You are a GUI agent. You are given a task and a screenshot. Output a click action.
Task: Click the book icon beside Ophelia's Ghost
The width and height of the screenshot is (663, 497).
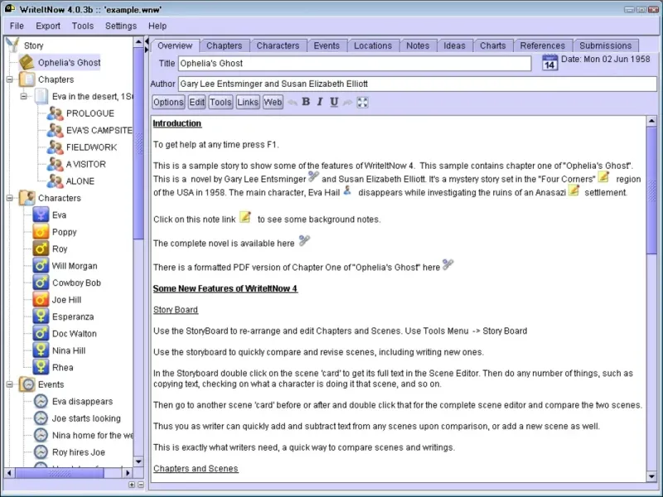pyautogui.click(x=27, y=62)
